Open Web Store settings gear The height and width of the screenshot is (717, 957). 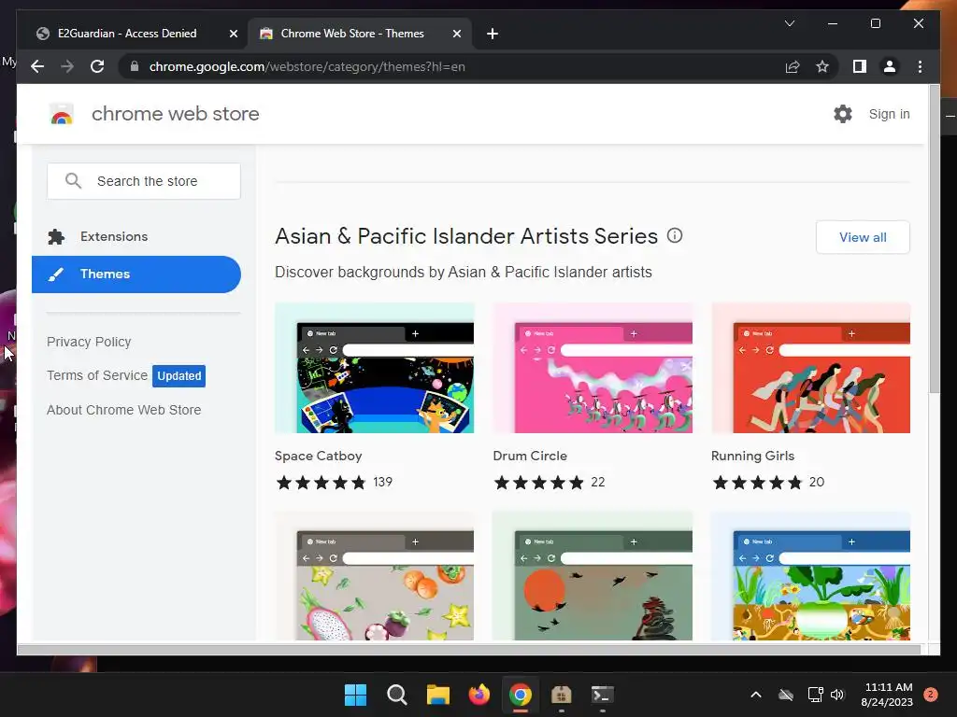(843, 114)
